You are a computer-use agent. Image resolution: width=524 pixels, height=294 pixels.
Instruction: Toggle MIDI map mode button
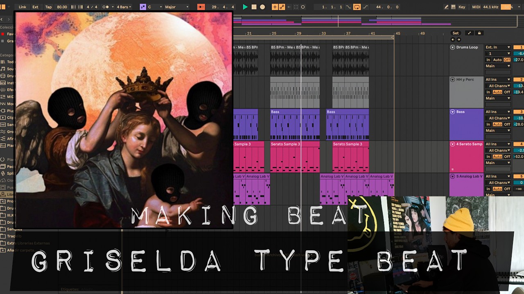[476, 7]
